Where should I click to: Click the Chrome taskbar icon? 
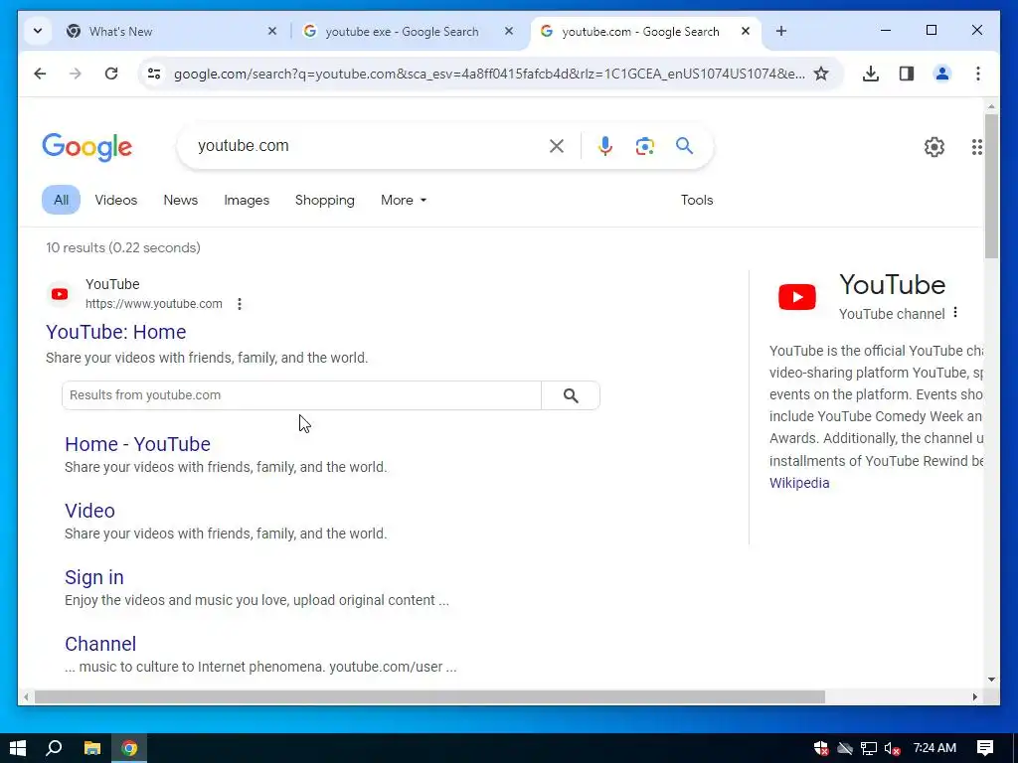129,748
